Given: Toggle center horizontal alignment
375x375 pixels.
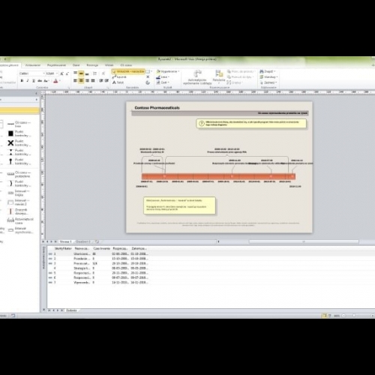Looking at the screenshot, I should point(81,81).
